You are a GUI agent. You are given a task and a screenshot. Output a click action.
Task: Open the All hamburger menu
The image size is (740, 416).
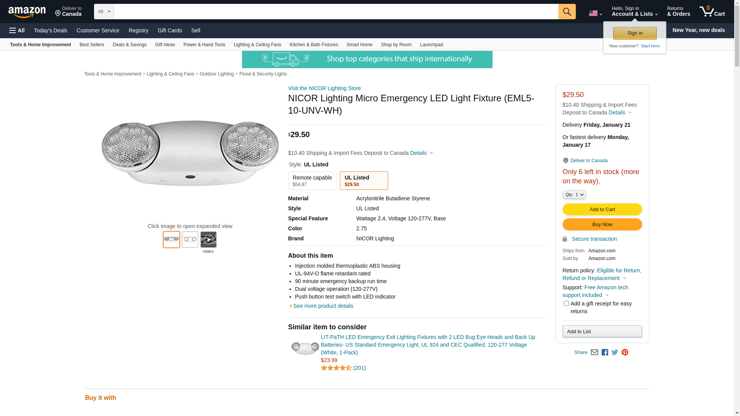[17, 30]
